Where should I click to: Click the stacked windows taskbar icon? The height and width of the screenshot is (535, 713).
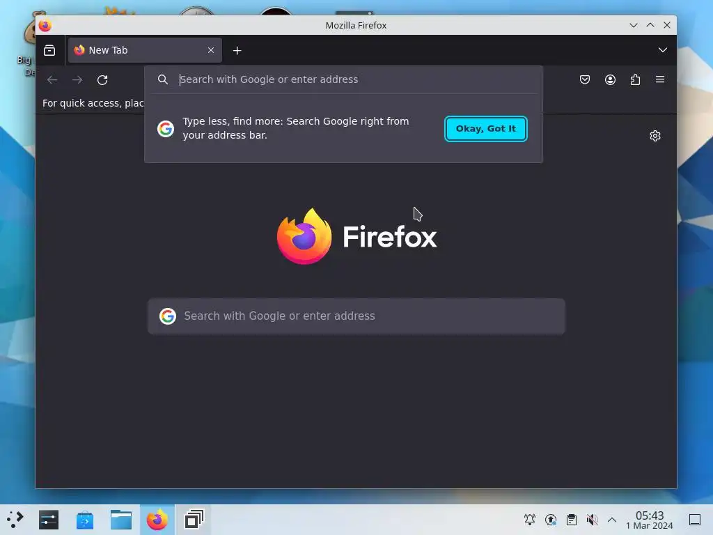(194, 520)
